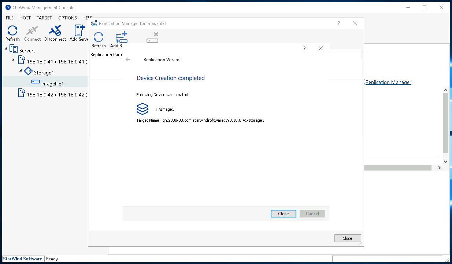
Task: Click the vertical scrollbar down arrow
Action: (445, 161)
